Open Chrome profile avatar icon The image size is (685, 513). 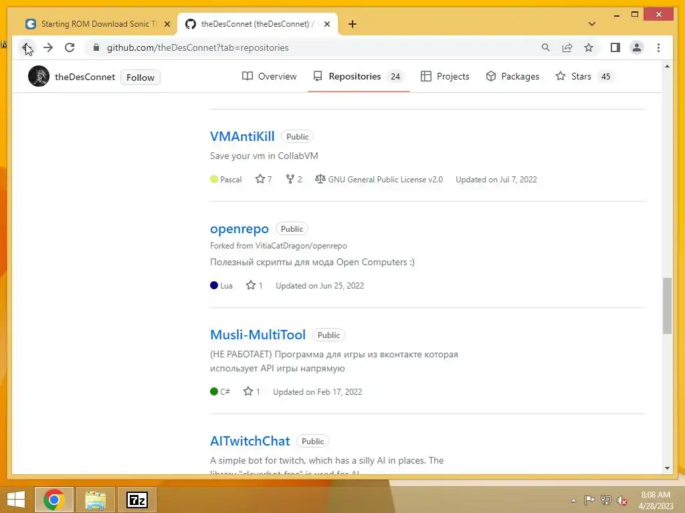tap(637, 47)
